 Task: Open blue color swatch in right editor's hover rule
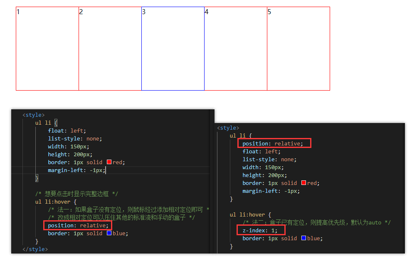(303, 238)
